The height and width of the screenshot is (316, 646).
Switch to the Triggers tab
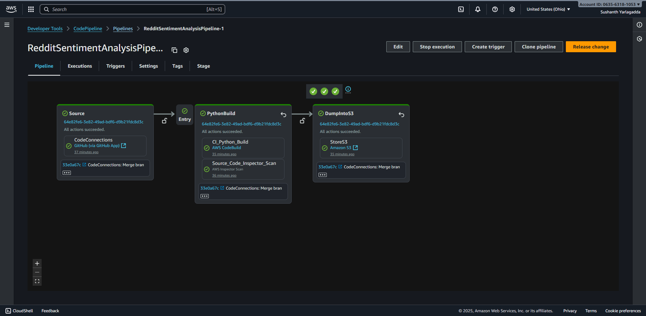pyautogui.click(x=116, y=66)
